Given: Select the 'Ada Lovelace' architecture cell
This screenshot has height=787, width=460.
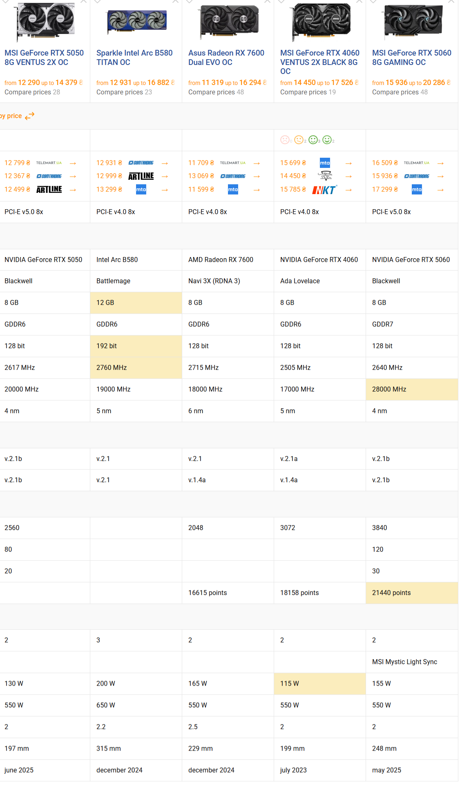Looking at the screenshot, I should click(x=320, y=281).
